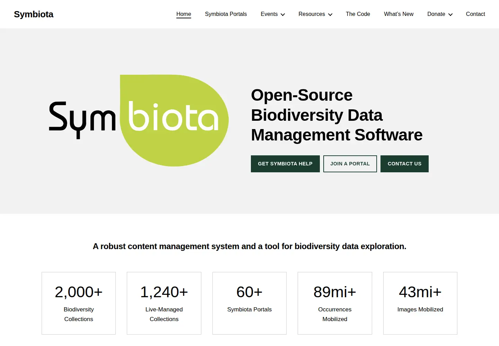Screen dimensions: 499x346
Task: Click the Live-Managed Collections label
Action: [164, 314]
